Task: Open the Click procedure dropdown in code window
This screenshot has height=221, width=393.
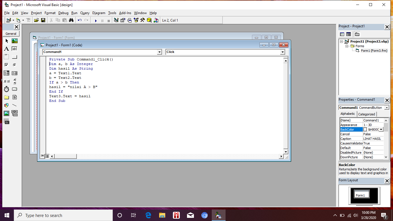Action: tap(283, 52)
